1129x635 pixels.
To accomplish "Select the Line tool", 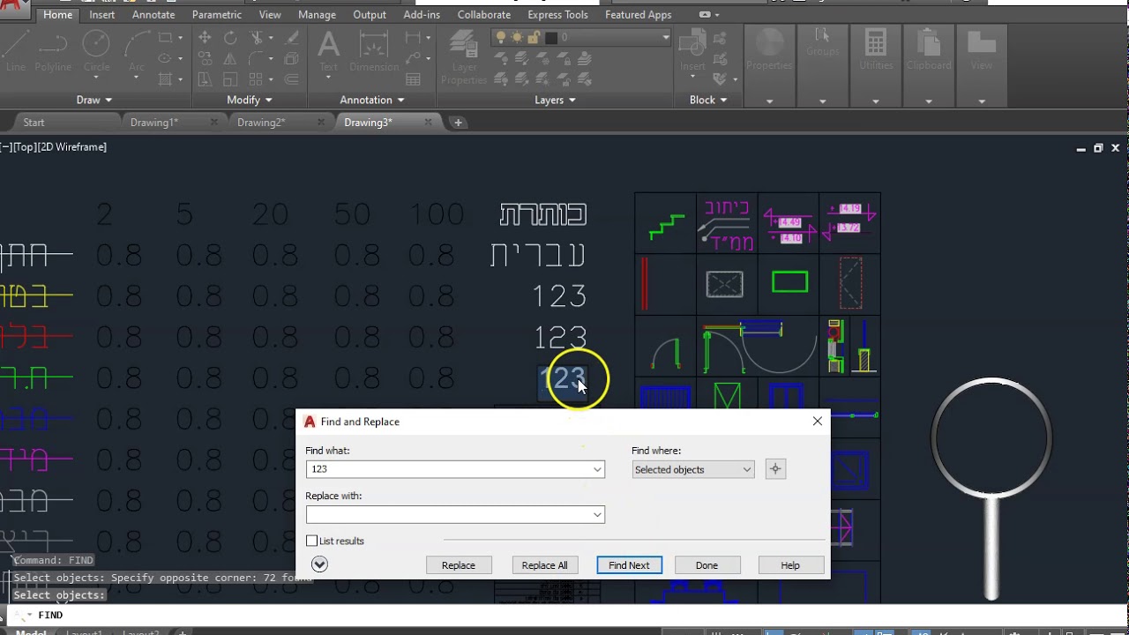I will [15, 51].
